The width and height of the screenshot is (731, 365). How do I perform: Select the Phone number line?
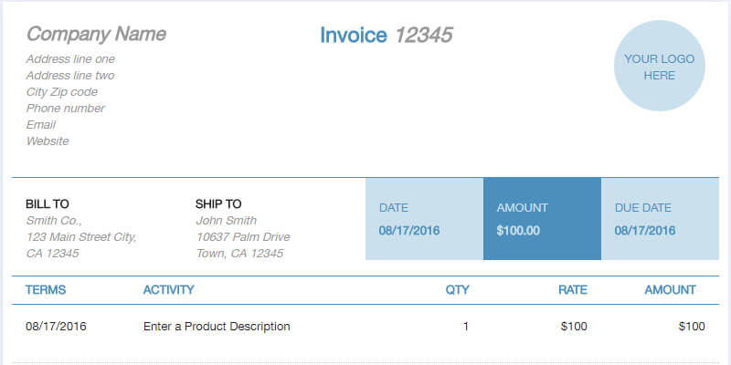[x=66, y=109]
